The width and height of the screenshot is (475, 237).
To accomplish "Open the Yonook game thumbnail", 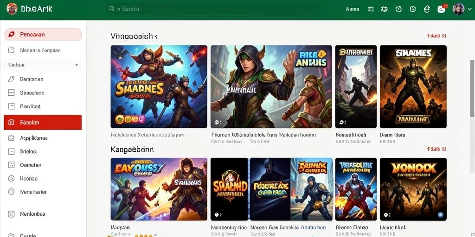I will point(413,189).
